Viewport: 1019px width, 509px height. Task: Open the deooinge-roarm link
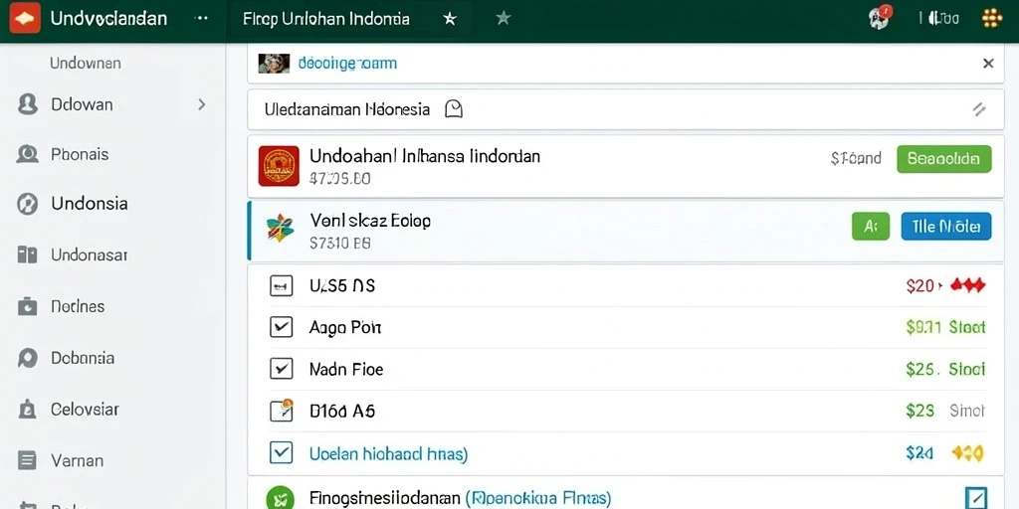tap(347, 64)
